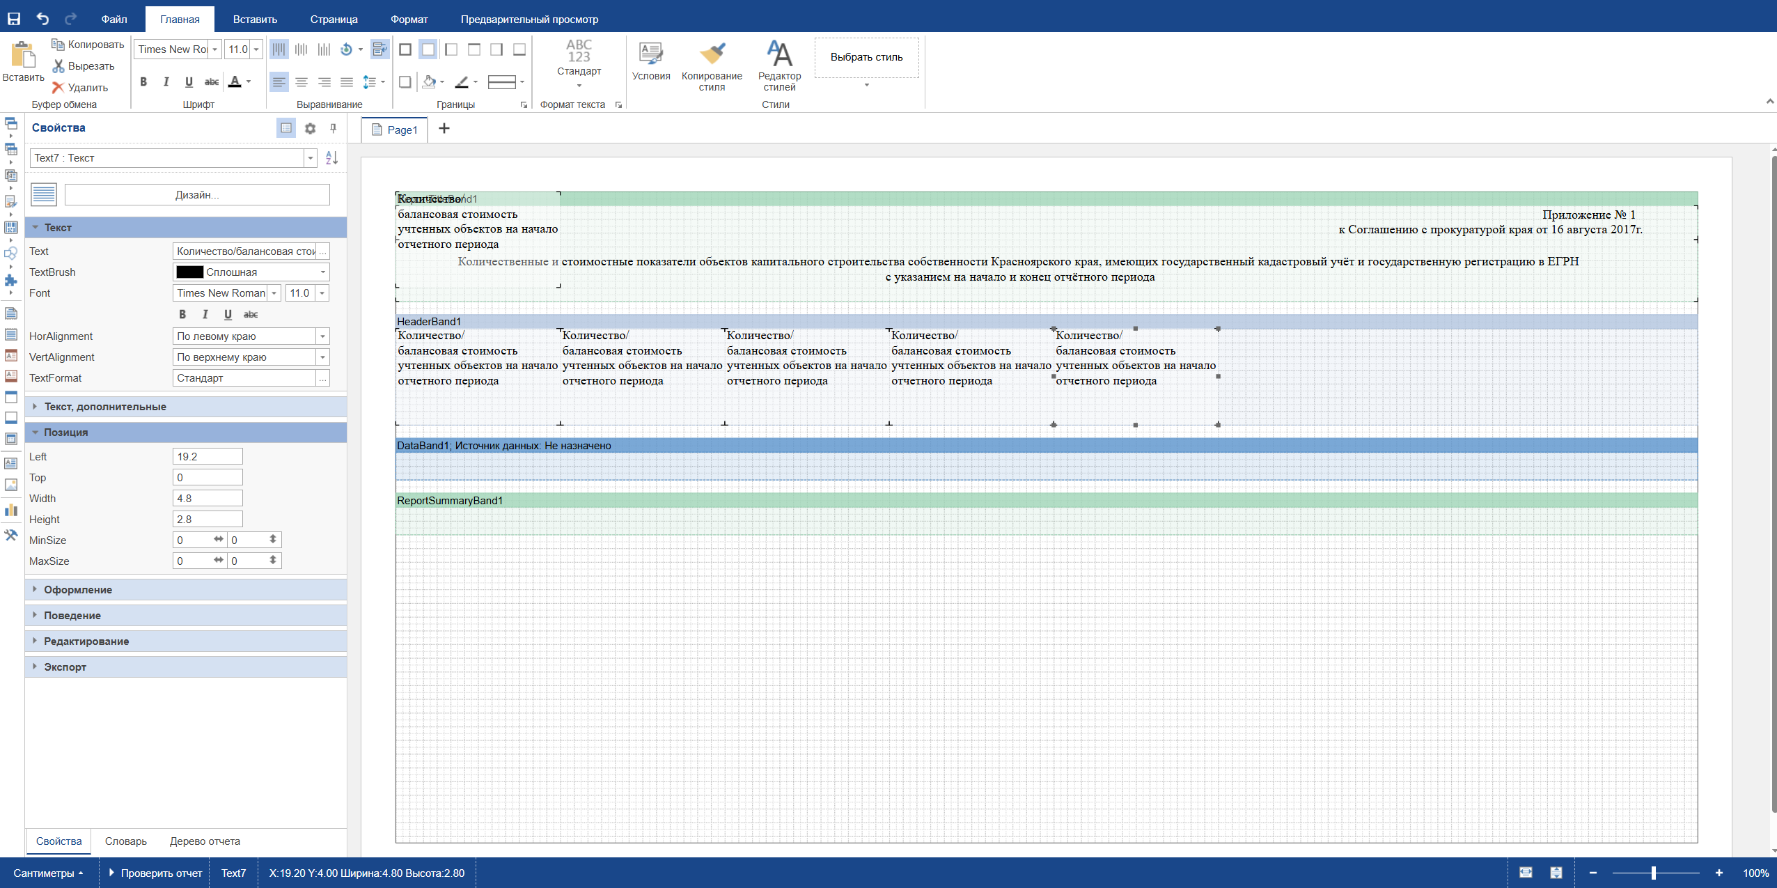Toggle Underline in the ribbon Шрифт group
Image resolution: width=1777 pixels, height=888 pixels.
189,82
